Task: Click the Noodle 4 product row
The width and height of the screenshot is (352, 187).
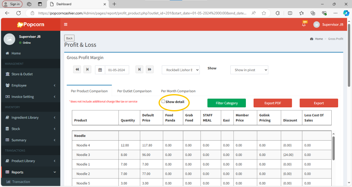Action: [x=201, y=145]
